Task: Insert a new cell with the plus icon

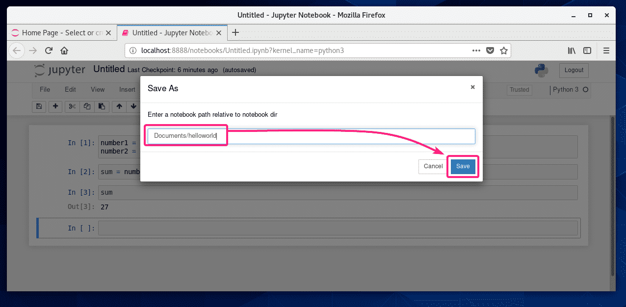Action: point(55,106)
